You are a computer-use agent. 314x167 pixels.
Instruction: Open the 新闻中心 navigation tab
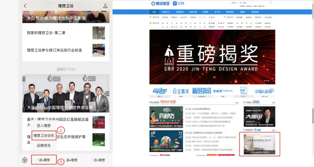(x=166, y=12)
